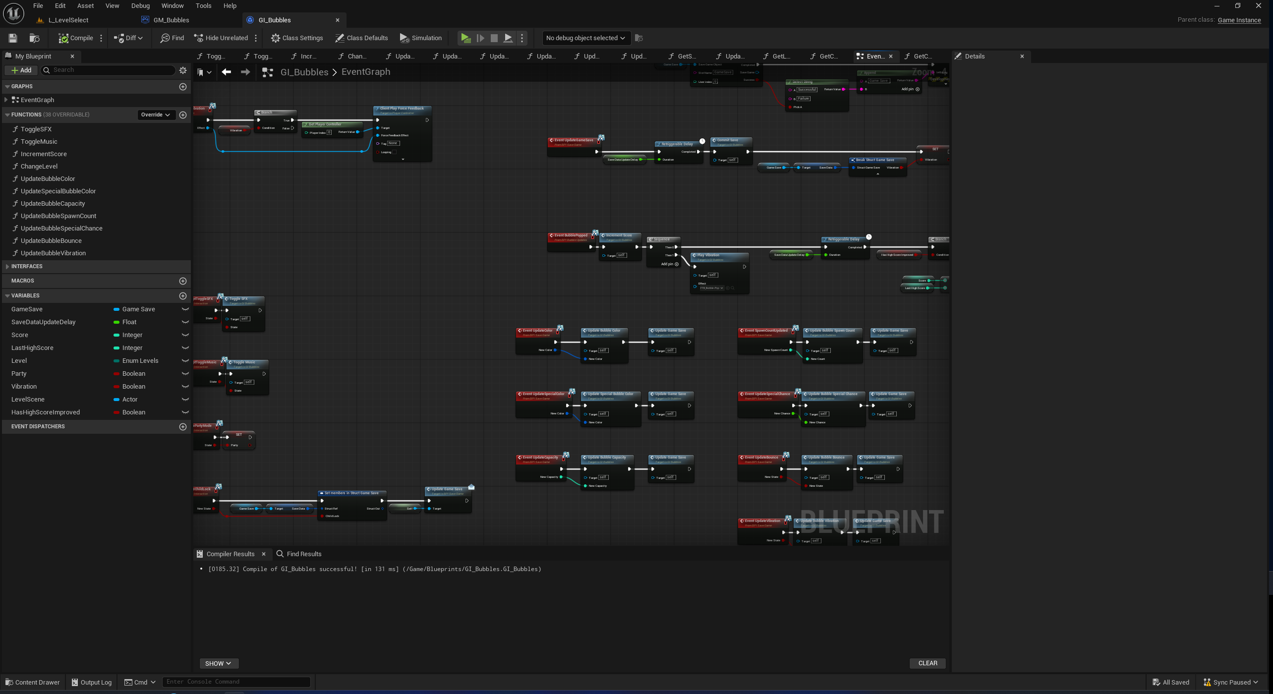This screenshot has height=694, width=1273.
Task: Open compile options three-dot menu
Action: click(x=101, y=38)
